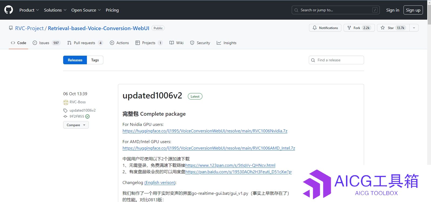Screen dimensions: 431x202
Task: Select the Tags button
Action: pyautogui.click(x=95, y=60)
